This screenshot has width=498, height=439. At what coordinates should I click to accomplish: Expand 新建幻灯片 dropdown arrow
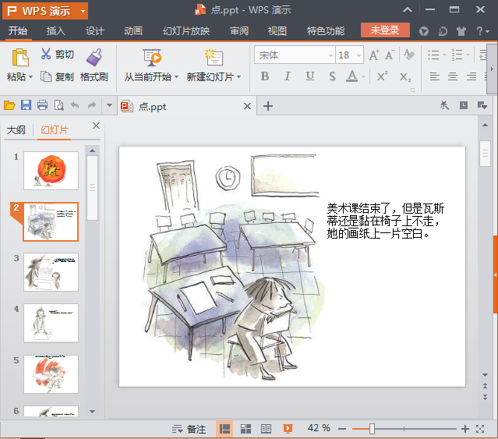(x=238, y=77)
